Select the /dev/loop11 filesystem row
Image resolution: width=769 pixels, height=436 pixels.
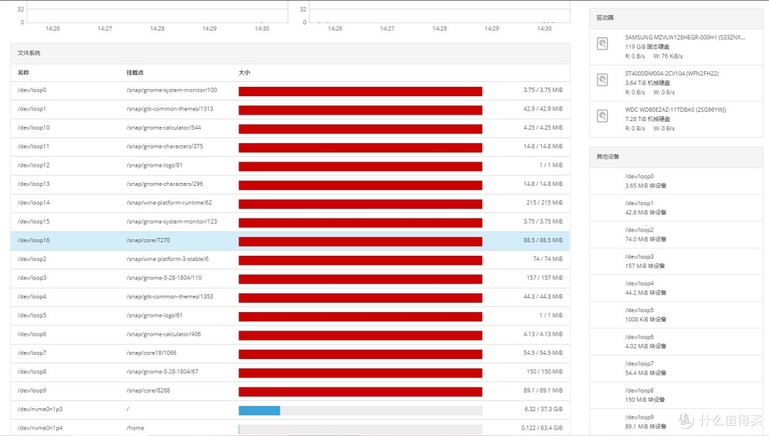[x=290, y=147]
